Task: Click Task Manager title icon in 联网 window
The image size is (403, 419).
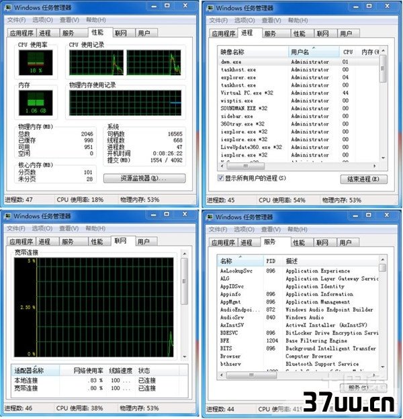Action: pos(8,216)
